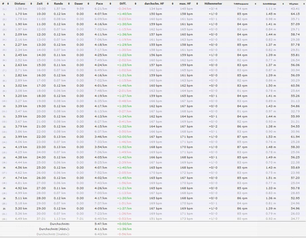Click the Diff. column header
The width and height of the screenshot is (306, 238).
(123, 4)
